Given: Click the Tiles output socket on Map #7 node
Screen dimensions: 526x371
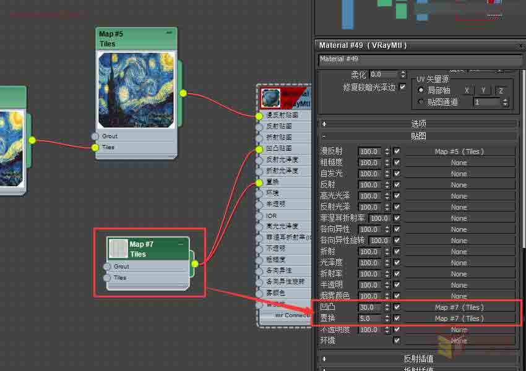Looking at the screenshot, I should tap(194, 263).
